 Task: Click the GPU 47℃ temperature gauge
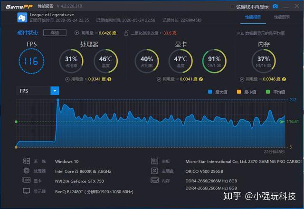pos(180,61)
